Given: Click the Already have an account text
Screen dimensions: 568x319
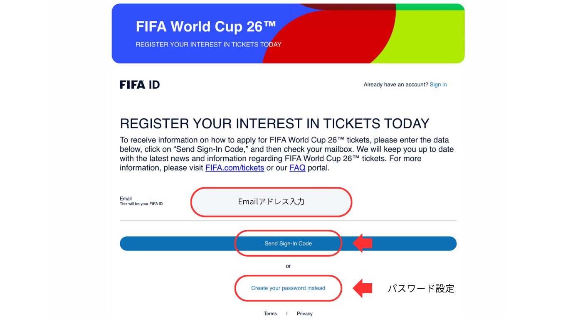Looking at the screenshot, I should coord(395,84).
